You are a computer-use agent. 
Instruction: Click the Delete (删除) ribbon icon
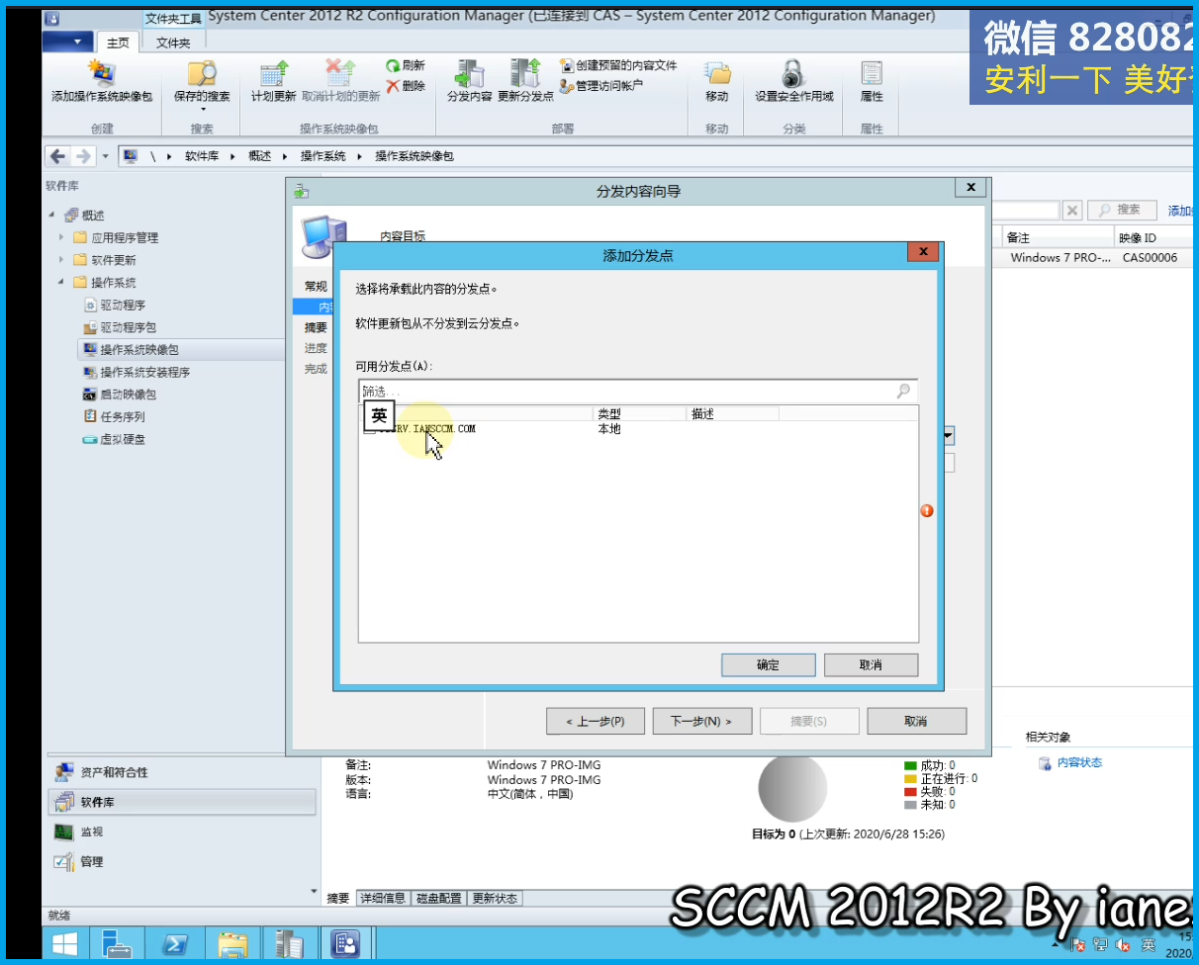click(406, 86)
